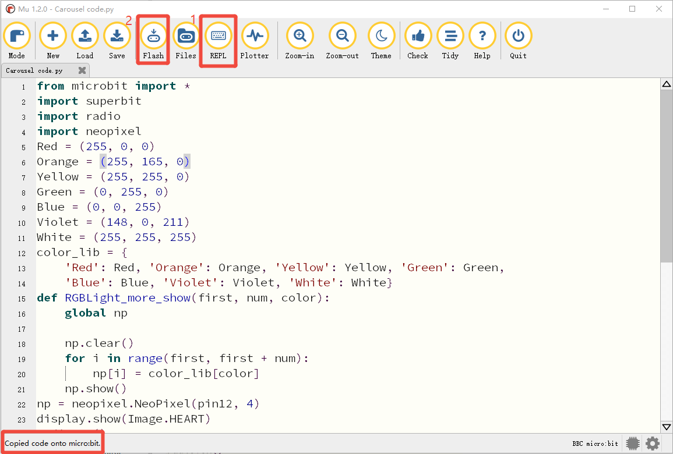Click the 'import superbit' line
The width and height of the screenshot is (673, 454).
89,101
